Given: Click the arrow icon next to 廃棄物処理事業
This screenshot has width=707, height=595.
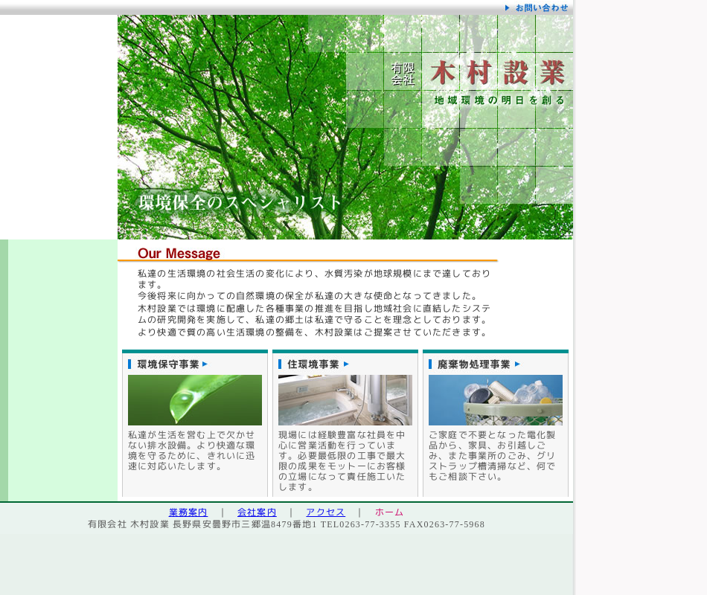Looking at the screenshot, I should click(x=517, y=364).
